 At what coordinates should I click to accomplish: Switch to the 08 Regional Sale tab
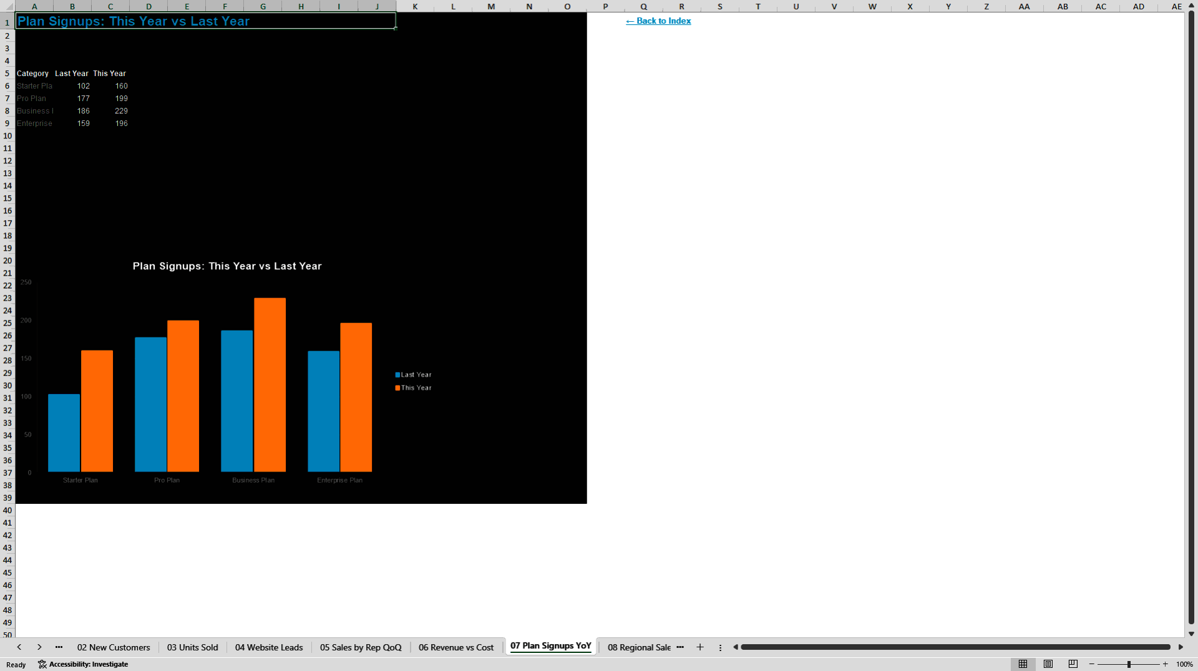pos(639,647)
